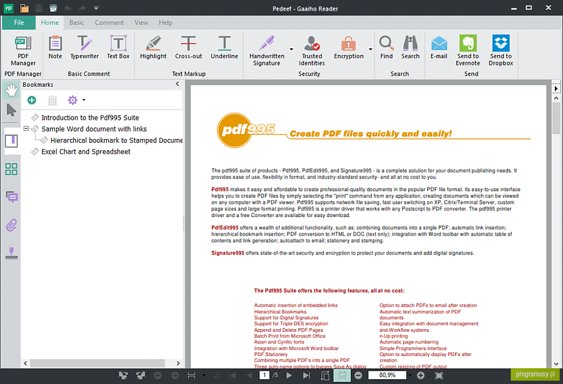Open the PDF Manager
This screenshot has width=563, height=384.
23,51
